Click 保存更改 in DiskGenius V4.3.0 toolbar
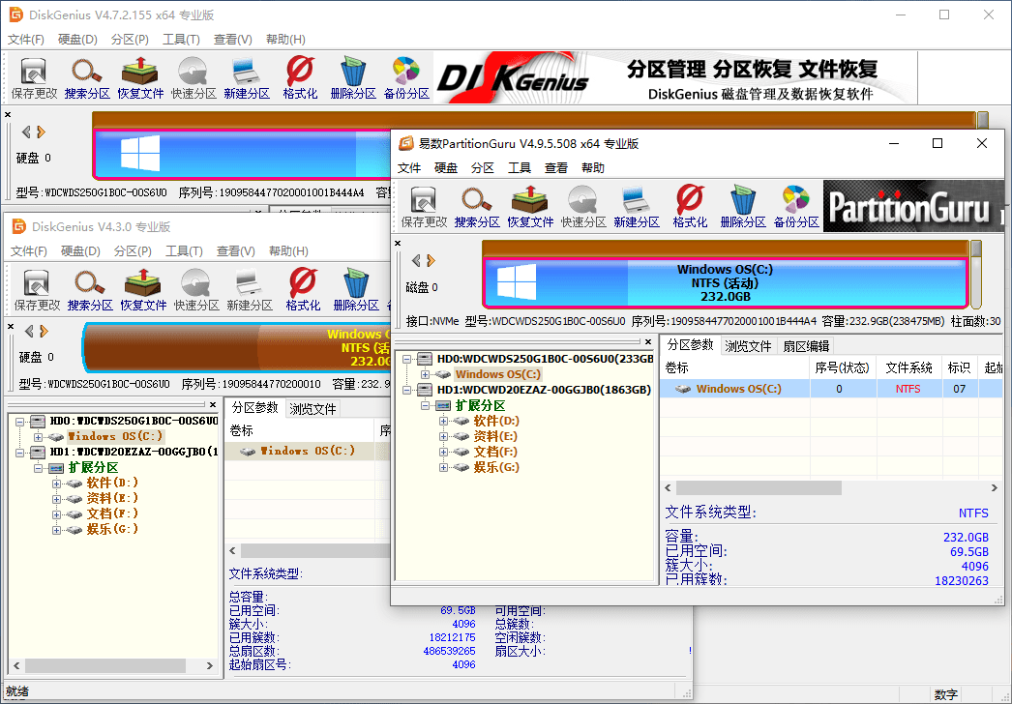The height and width of the screenshot is (704, 1012). click(37, 290)
